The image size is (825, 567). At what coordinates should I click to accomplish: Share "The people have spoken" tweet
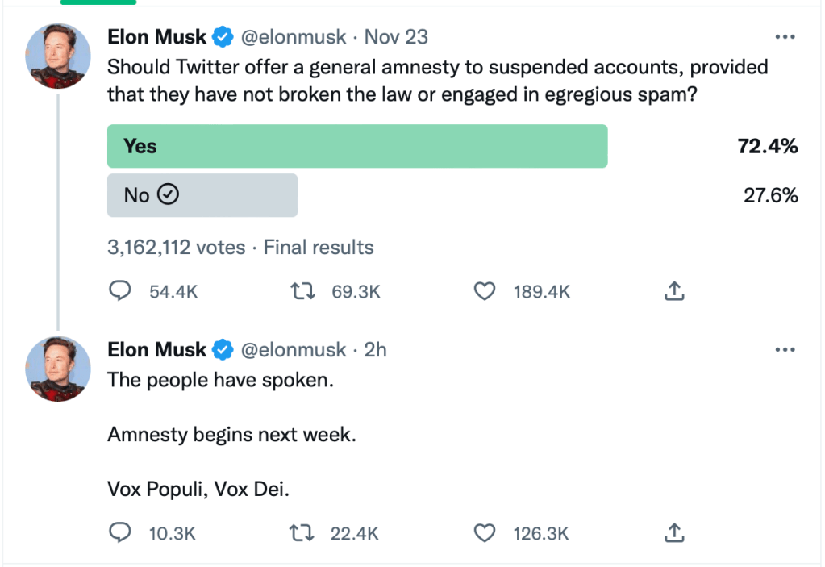click(x=674, y=533)
